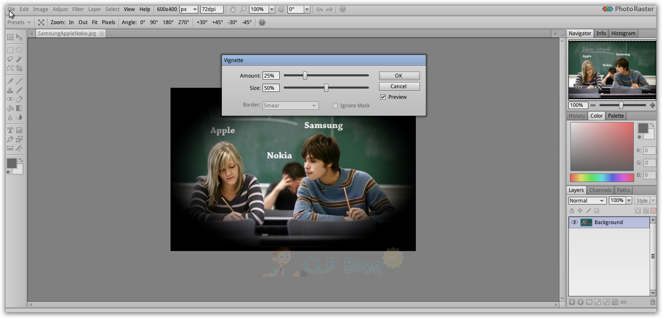Click the link layers chain icon
This screenshot has height=318, width=662.
point(624,302)
